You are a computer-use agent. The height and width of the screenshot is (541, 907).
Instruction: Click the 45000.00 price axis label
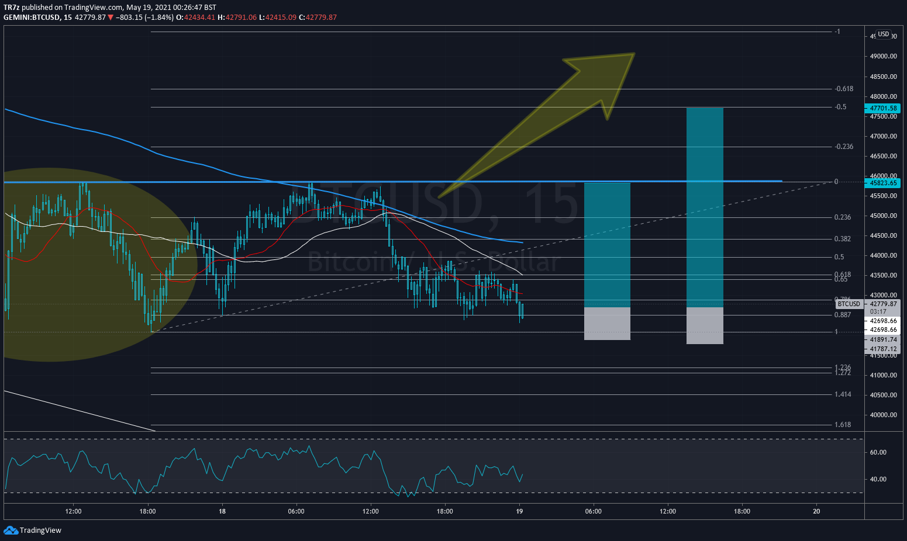[x=883, y=216]
